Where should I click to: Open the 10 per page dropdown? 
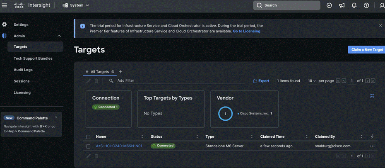[x=312, y=80]
